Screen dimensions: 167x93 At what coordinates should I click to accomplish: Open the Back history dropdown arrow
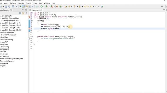(94, 6)
